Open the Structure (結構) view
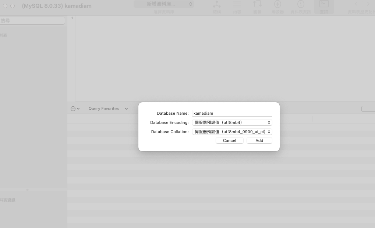 217,7
